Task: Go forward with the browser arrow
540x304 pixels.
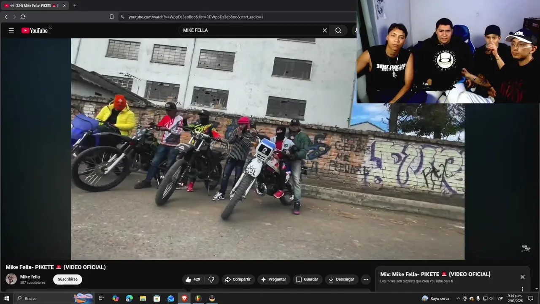Action: coord(14,17)
